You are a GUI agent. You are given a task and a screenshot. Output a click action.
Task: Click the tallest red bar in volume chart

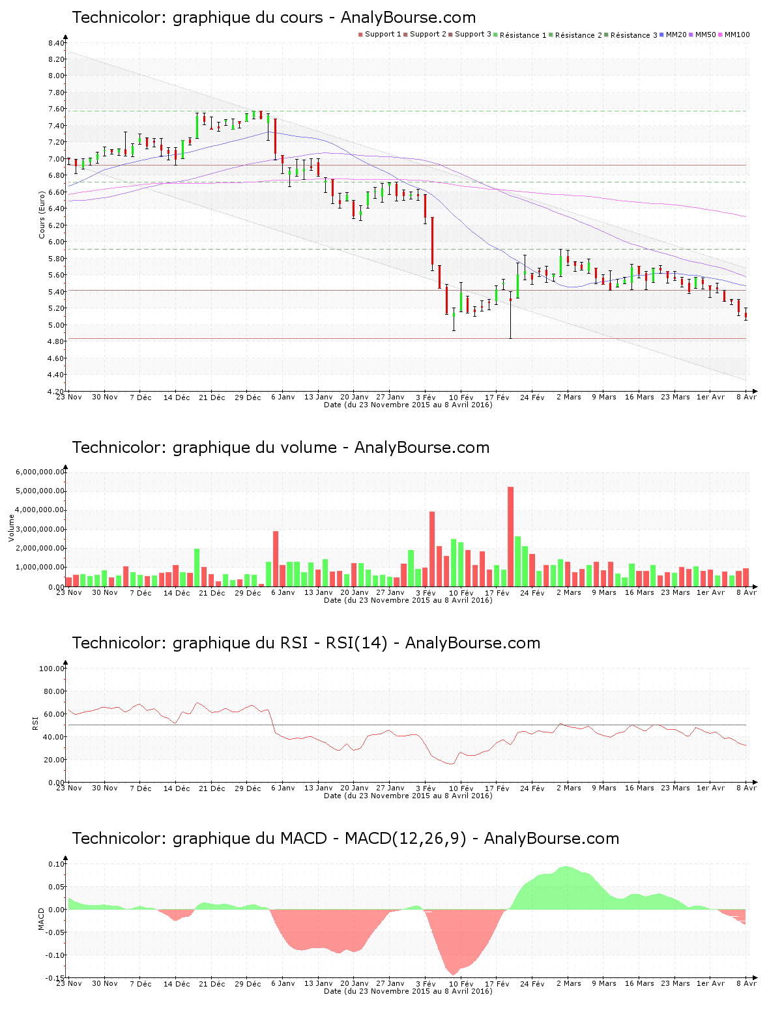[511, 536]
